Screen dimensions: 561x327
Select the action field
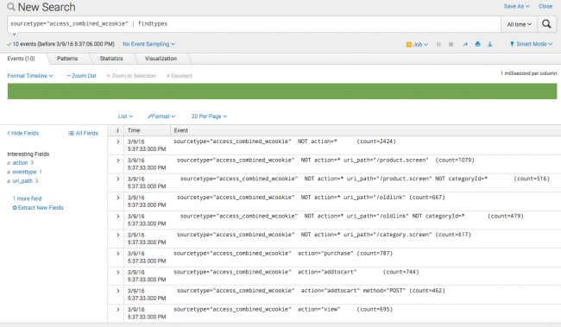pyautogui.click(x=20, y=163)
